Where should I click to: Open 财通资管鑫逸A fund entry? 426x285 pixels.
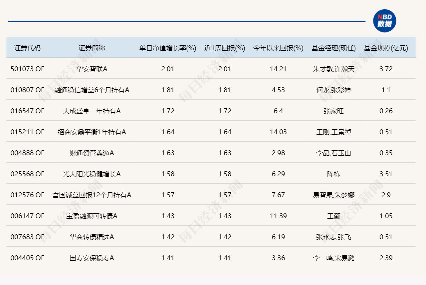pyautogui.click(x=92, y=153)
